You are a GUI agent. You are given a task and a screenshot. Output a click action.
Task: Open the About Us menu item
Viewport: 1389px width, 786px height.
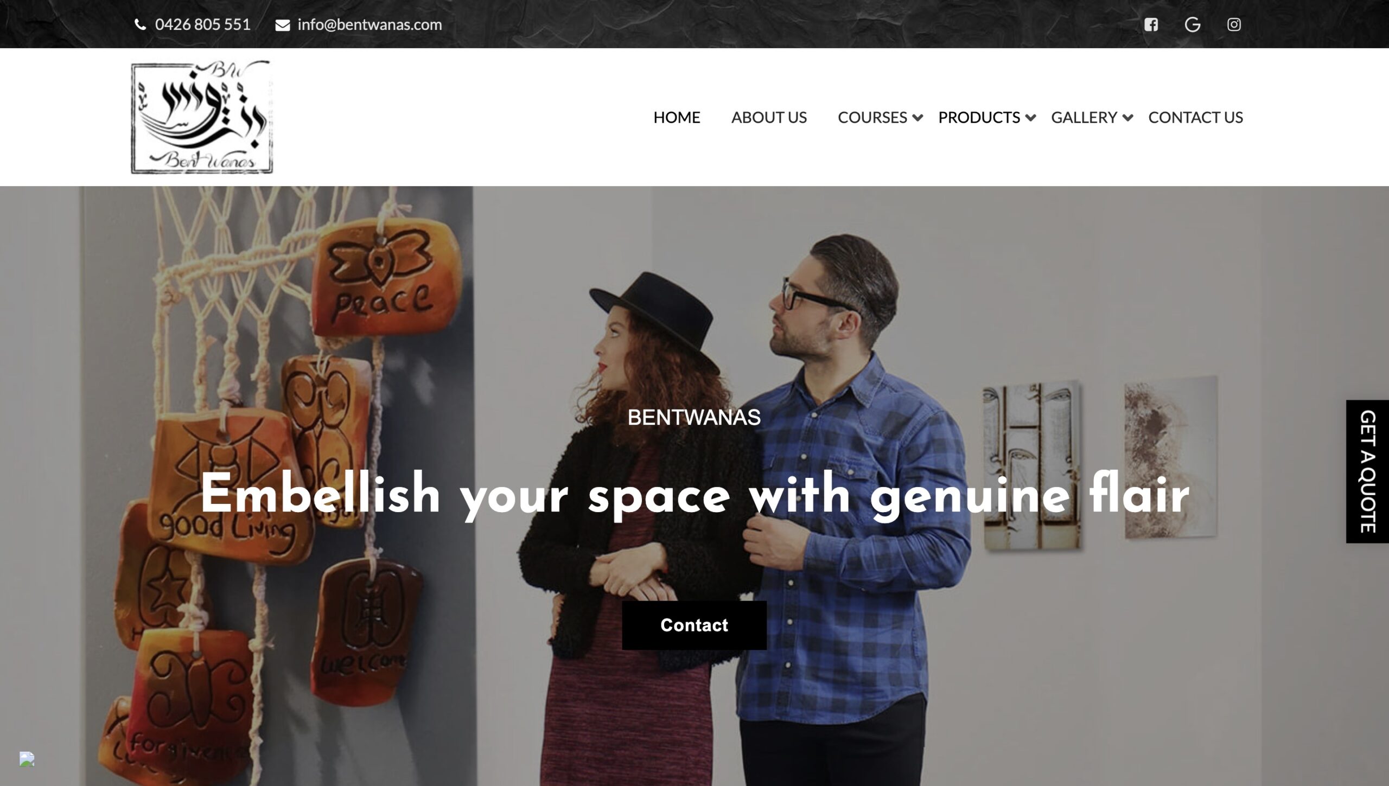(769, 117)
